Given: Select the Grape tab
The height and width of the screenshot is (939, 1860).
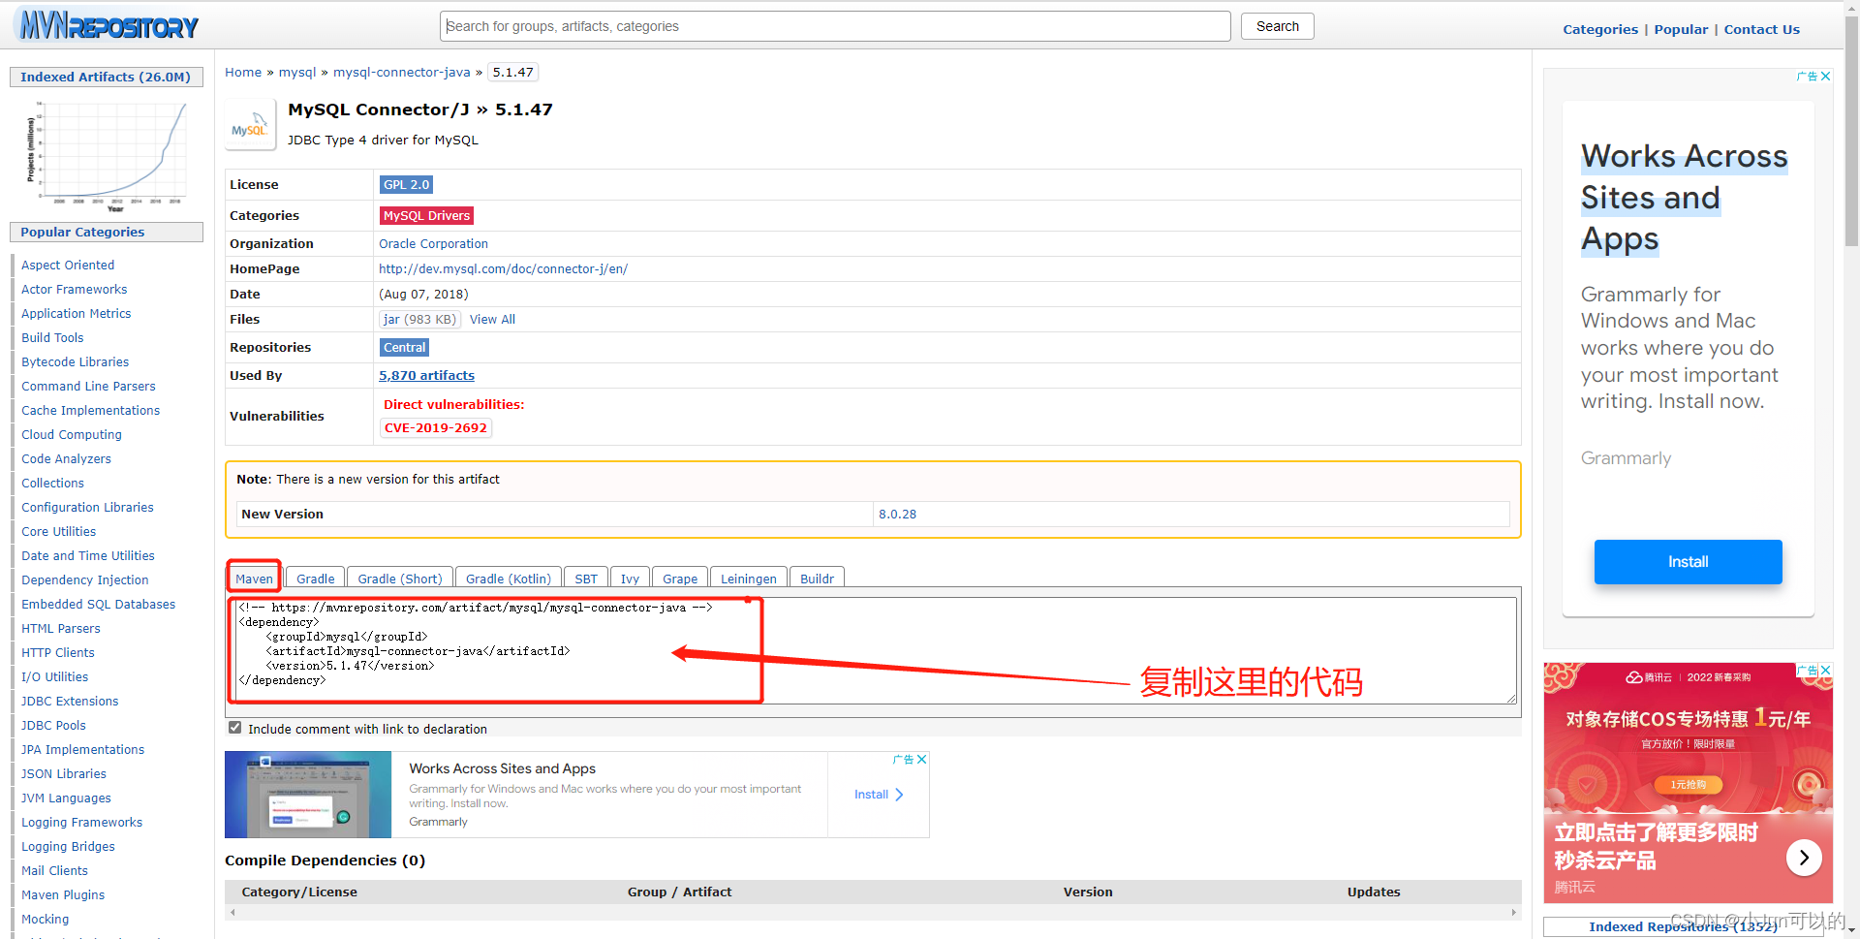Looking at the screenshot, I should (680, 579).
